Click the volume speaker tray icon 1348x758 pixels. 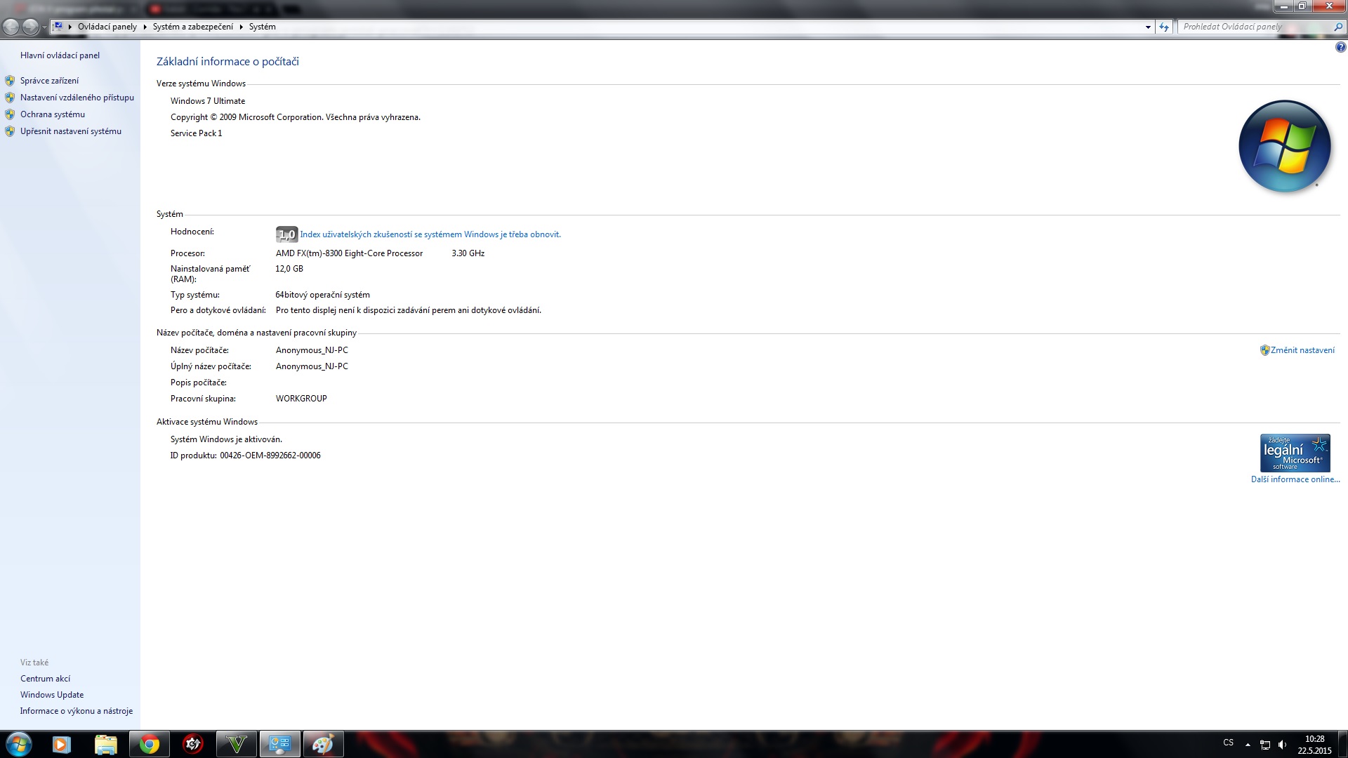pos(1283,745)
